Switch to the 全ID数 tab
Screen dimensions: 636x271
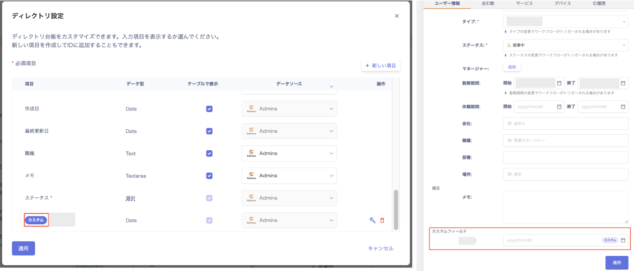click(488, 4)
